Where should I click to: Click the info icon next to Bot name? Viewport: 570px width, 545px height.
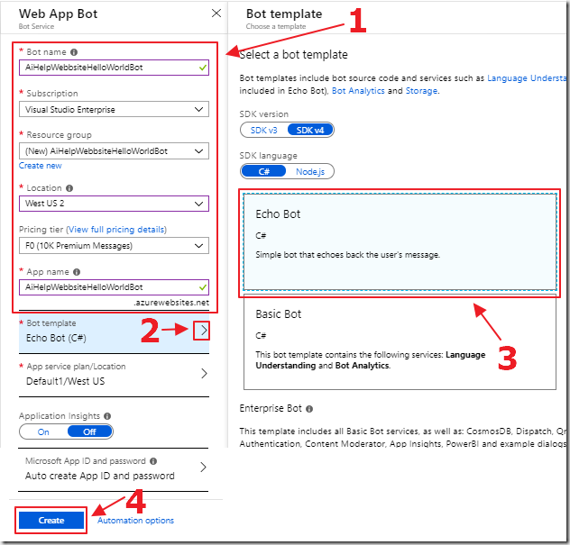click(x=74, y=52)
